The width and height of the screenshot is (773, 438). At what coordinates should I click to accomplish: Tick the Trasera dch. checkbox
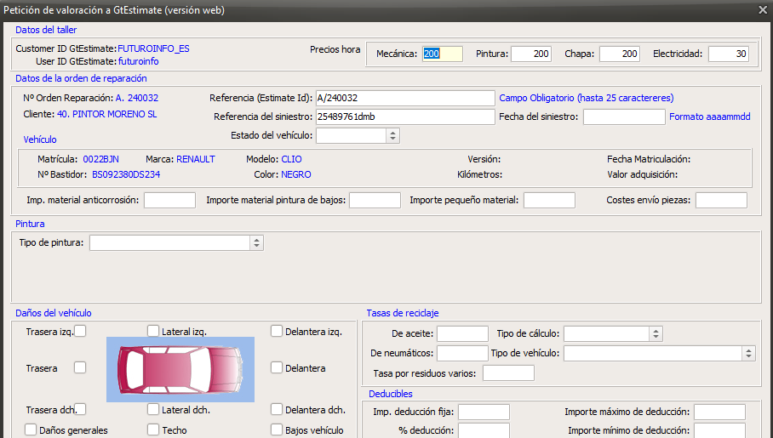point(80,409)
